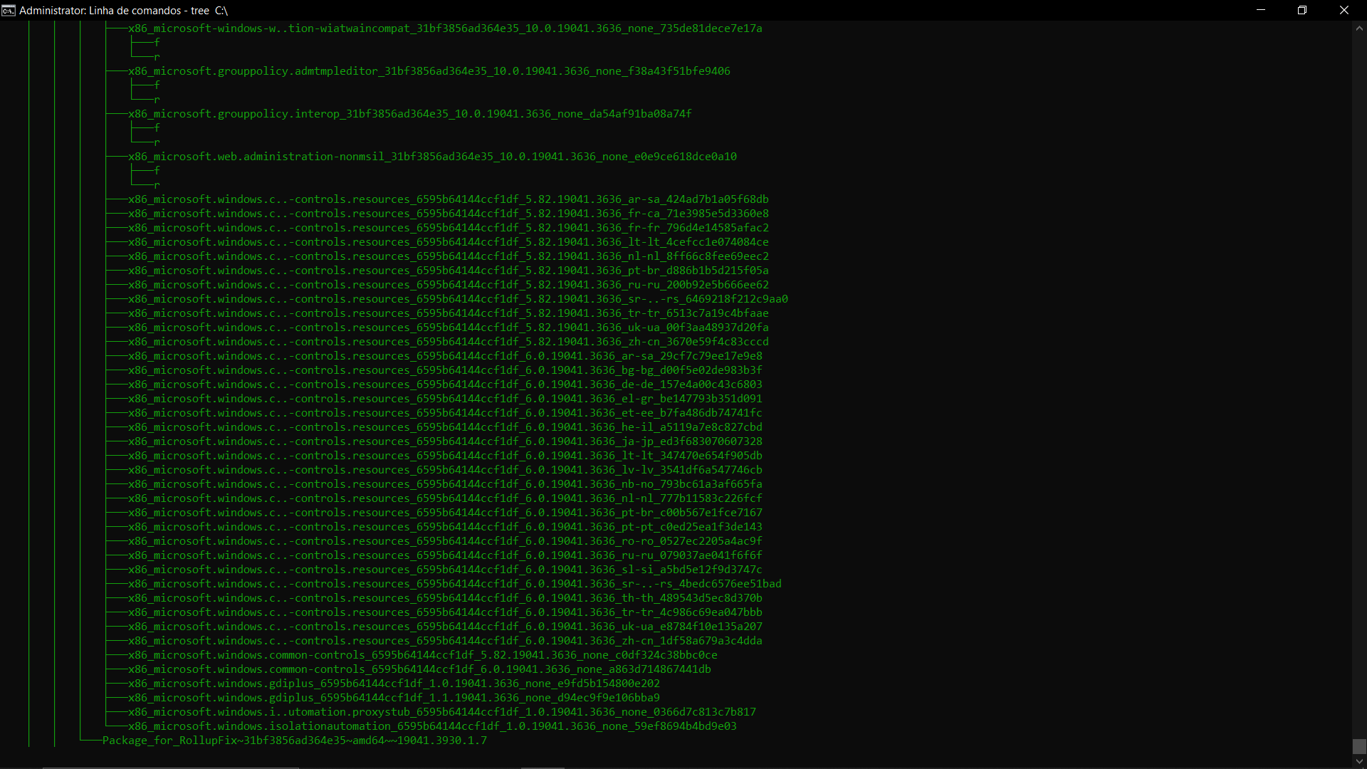Click the web.administration-nonmsil folder entry
This screenshot has height=769, width=1367.
[432, 157]
